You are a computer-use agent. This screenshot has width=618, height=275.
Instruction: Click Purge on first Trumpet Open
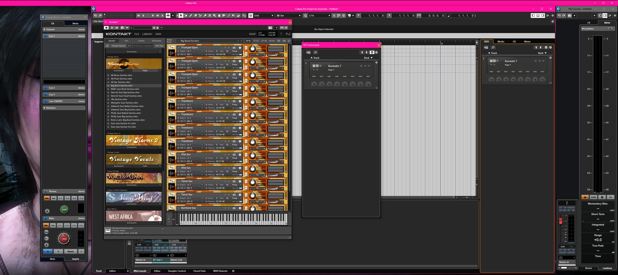(x=235, y=51)
